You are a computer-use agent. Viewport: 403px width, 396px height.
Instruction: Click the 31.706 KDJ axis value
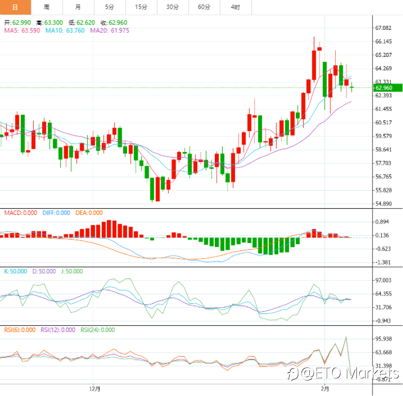[384, 307]
